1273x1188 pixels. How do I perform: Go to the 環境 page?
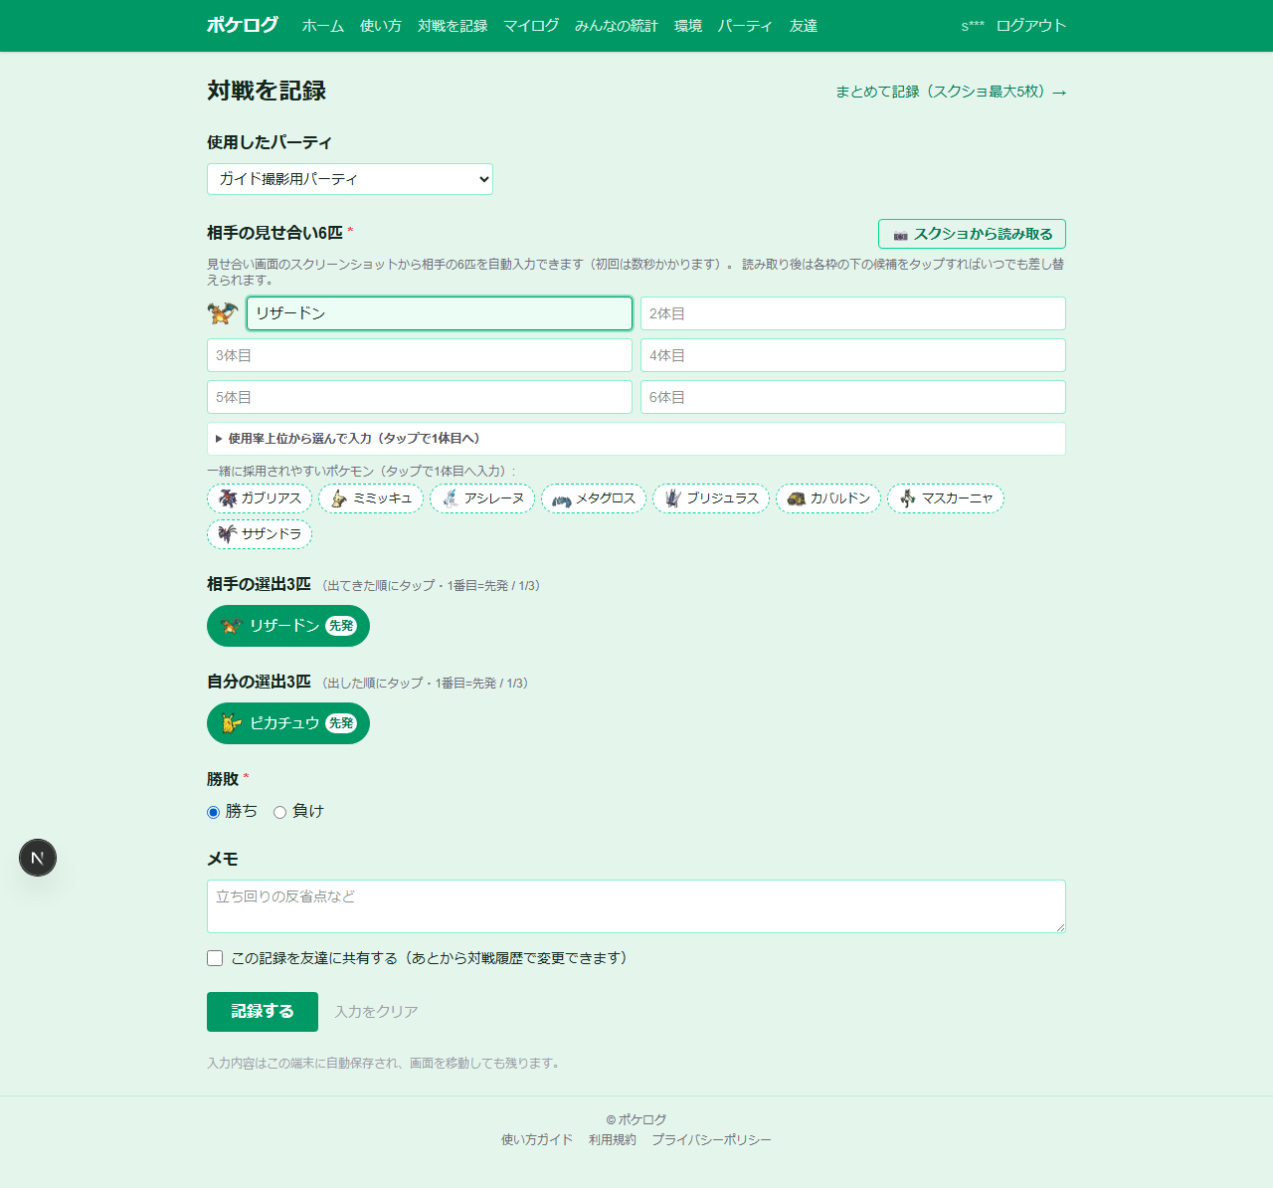click(688, 26)
